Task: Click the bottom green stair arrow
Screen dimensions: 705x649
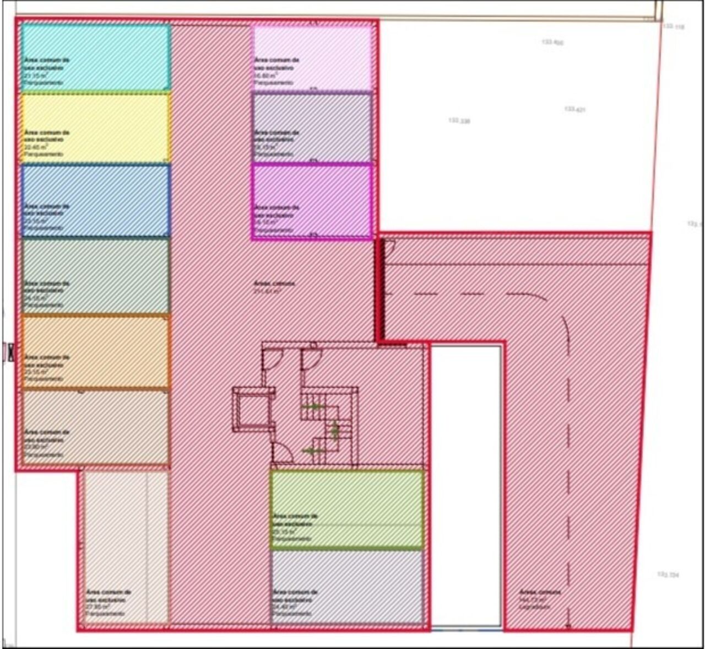Action: tap(313, 451)
